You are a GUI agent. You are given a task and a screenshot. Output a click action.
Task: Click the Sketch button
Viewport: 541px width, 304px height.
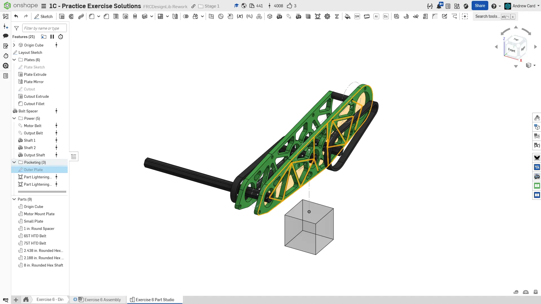(44, 16)
